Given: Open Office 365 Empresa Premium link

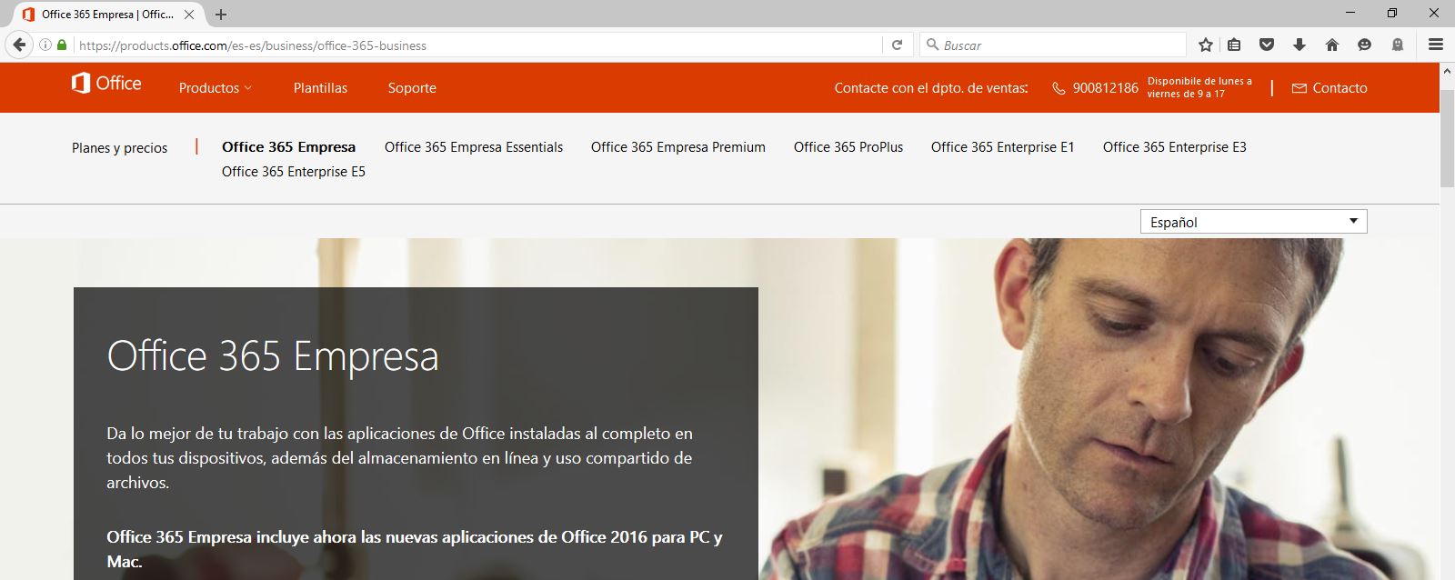Looking at the screenshot, I should [678, 146].
